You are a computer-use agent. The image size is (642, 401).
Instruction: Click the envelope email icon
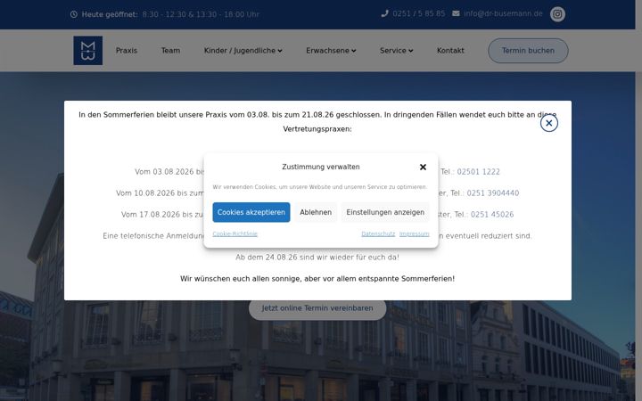point(456,13)
